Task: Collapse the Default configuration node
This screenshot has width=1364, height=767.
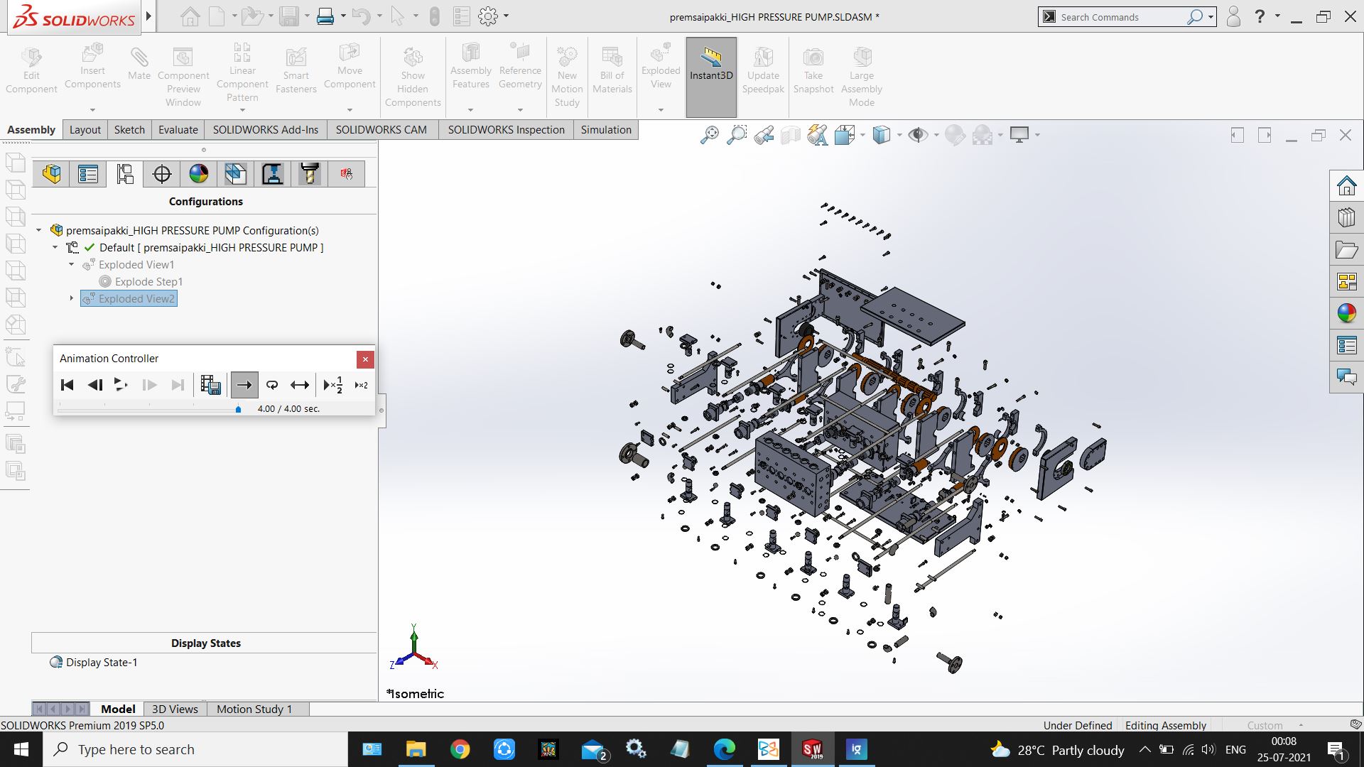Action: pyautogui.click(x=55, y=247)
